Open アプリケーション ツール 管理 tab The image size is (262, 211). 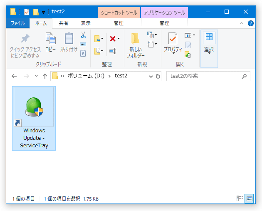pos(164,23)
